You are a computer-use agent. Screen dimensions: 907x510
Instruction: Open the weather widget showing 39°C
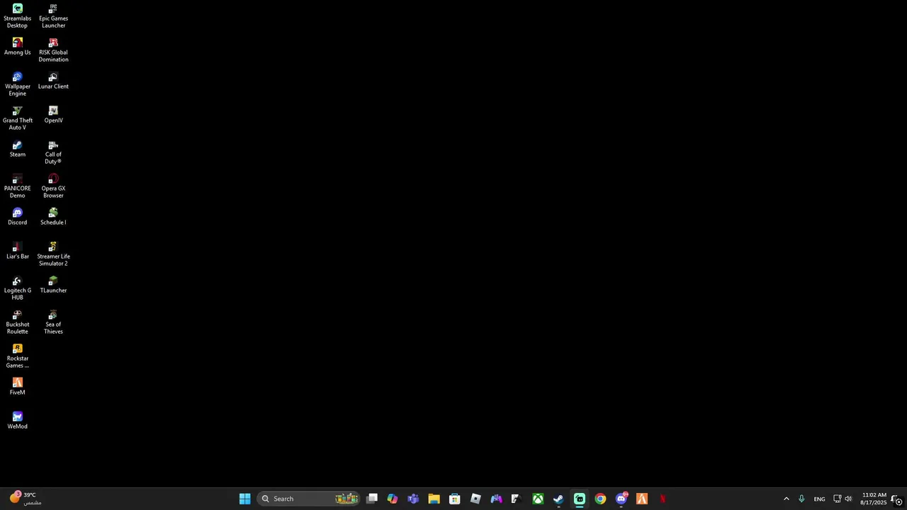click(x=25, y=499)
